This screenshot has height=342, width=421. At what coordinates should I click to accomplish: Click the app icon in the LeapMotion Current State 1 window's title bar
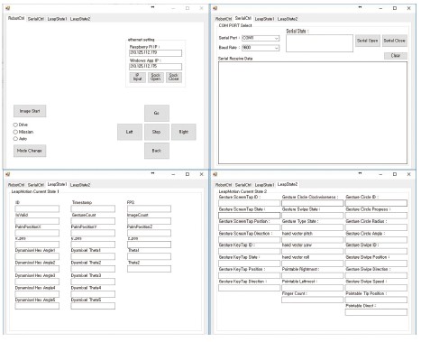pos(8,174)
